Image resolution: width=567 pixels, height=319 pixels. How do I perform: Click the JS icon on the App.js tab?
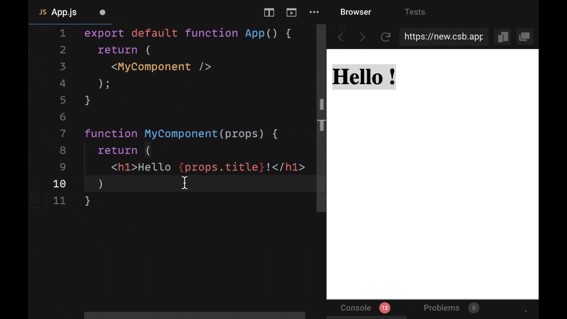pyautogui.click(x=43, y=12)
